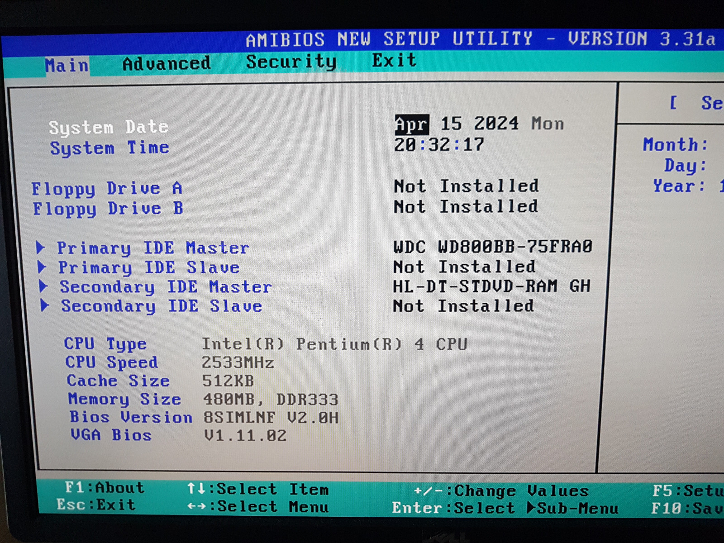Screen dimensions: 724x543
Task: Click F1:About in the help bar
Action: pos(105,487)
